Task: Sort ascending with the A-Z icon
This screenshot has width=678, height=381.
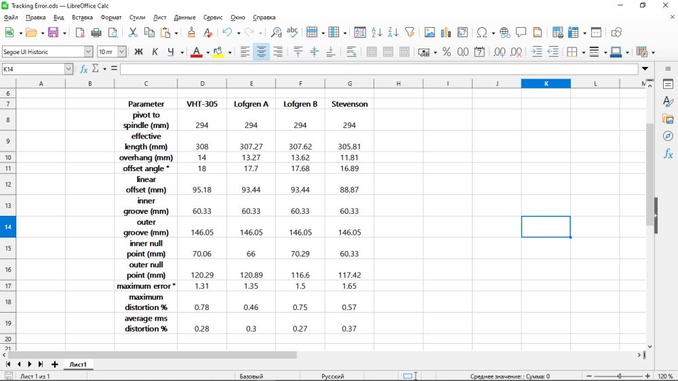Action: (x=377, y=32)
